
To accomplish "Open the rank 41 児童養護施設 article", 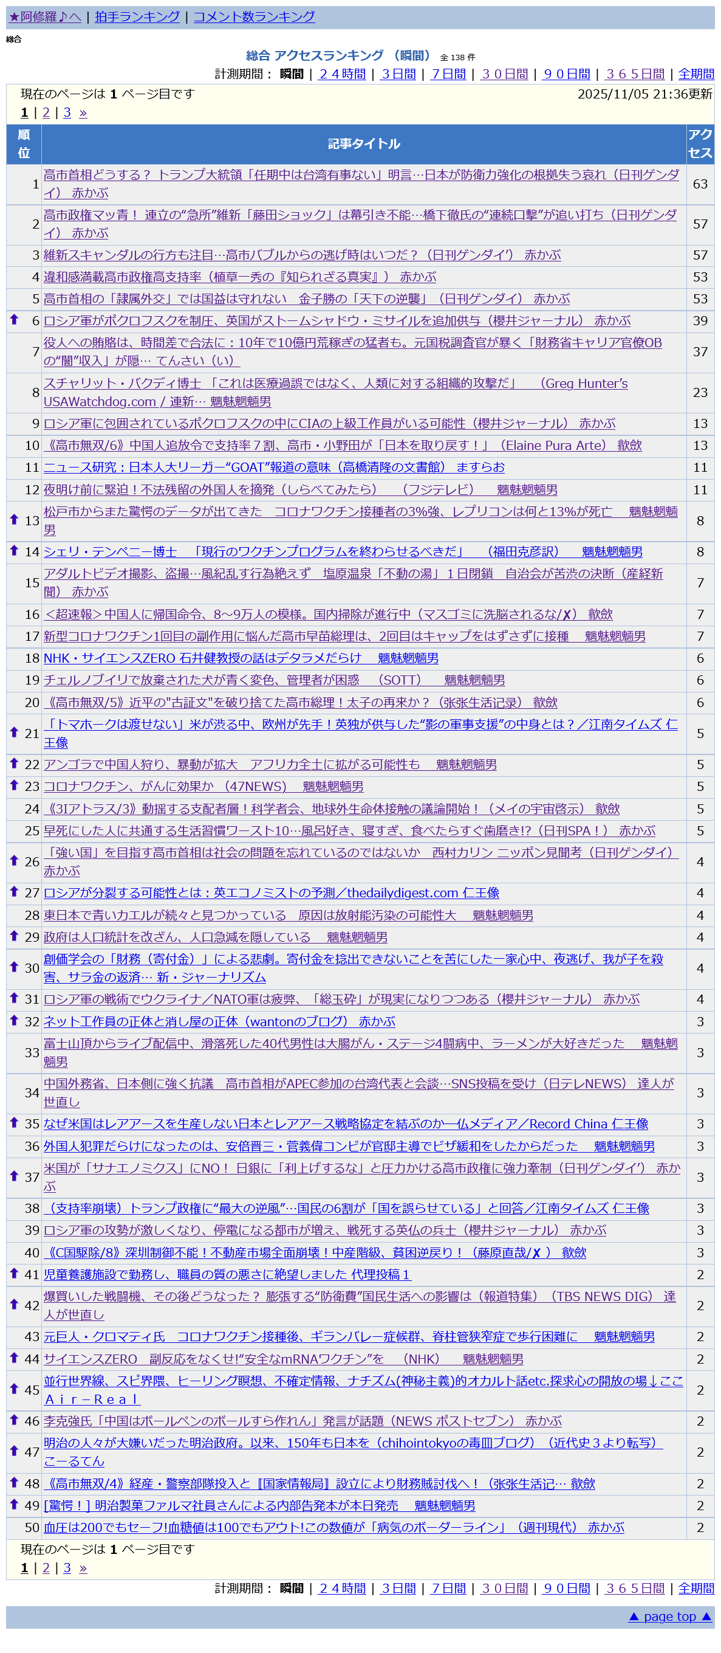I will coord(226,1274).
